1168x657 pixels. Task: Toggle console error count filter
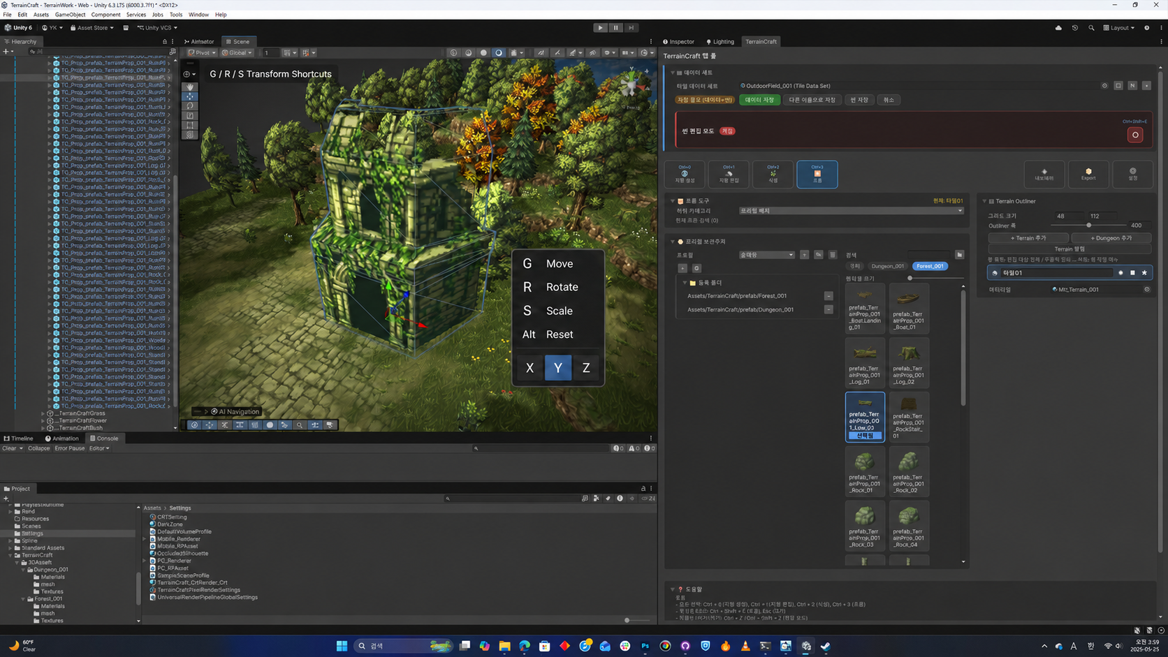point(650,448)
